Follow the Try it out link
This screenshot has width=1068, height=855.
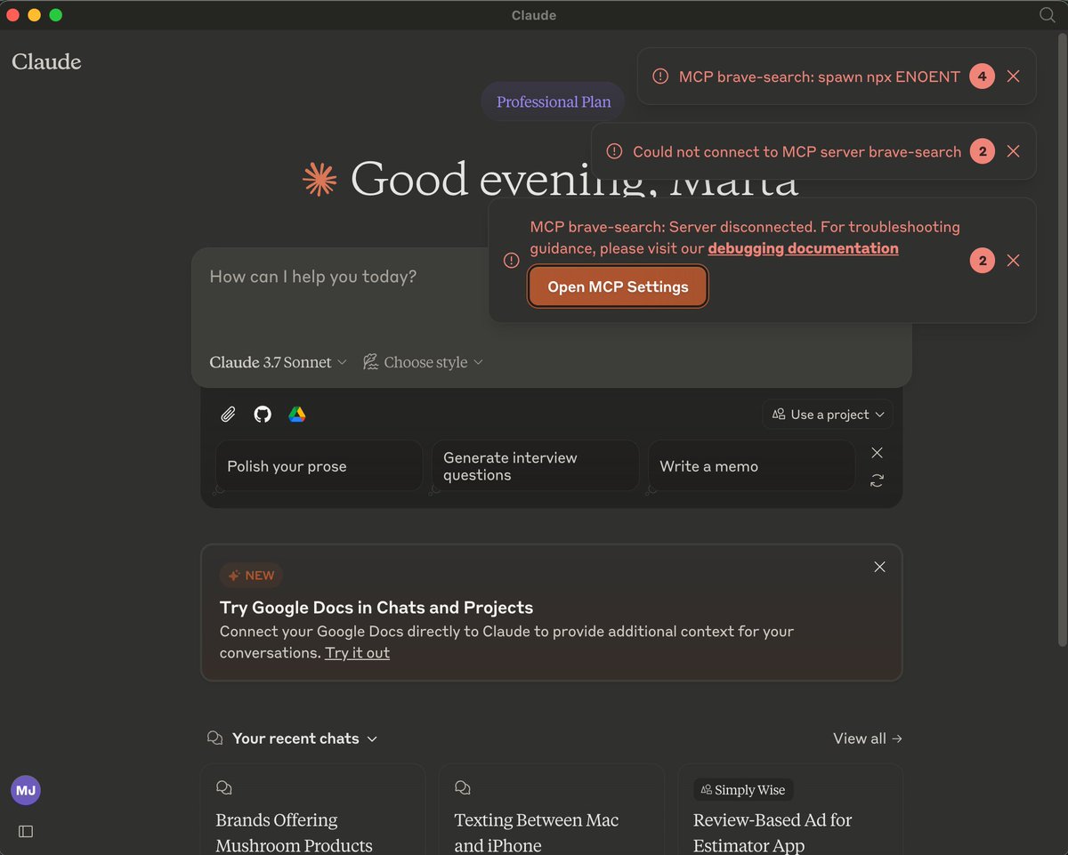[x=357, y=652]
